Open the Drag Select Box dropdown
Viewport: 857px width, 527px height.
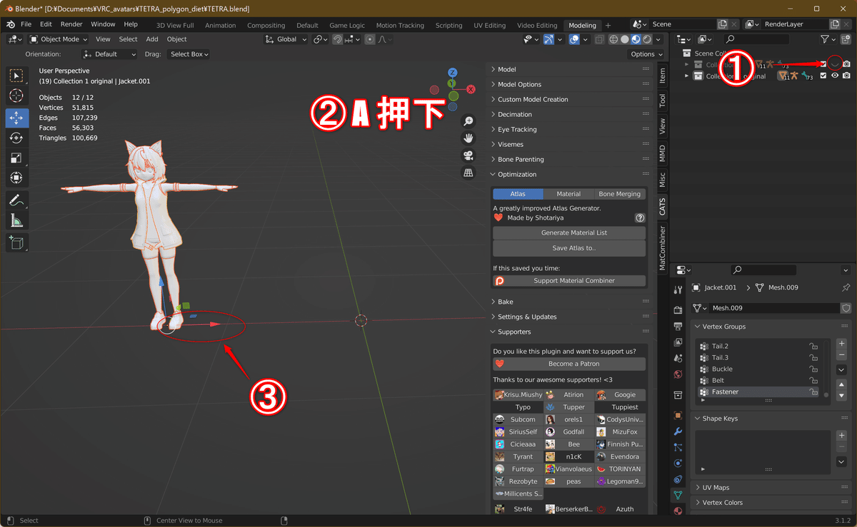tap(189, 54)
